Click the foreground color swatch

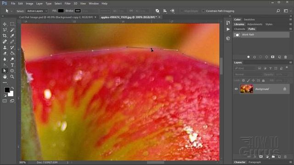[x=7, y=90]
